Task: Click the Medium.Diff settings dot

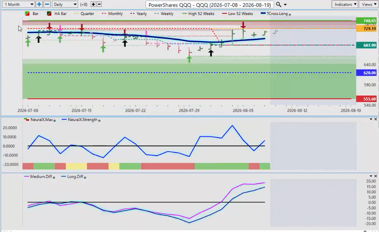Action: 54,177
